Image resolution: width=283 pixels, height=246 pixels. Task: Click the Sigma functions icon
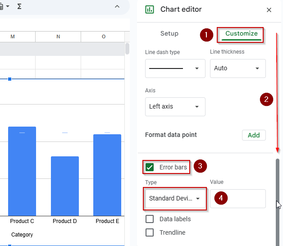pos(19,6)
